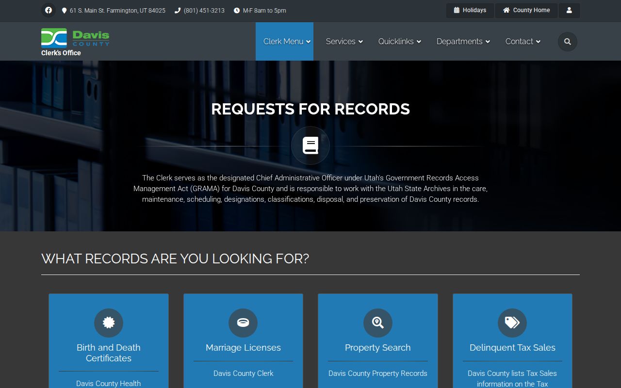
Task: Click the M-F 8am to 5pm hours text
Action: pyautogui.click(x=264, y=11)
